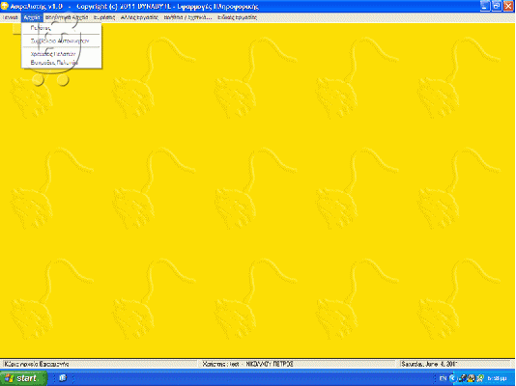Click the EN language indicator in tray
The image size is (516, 386).
point(443,378)
